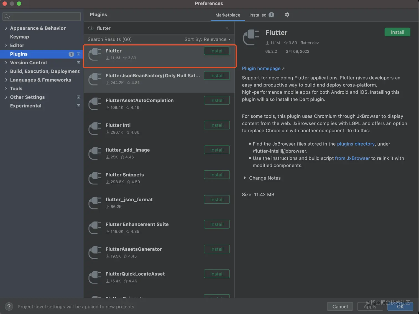Open the Sort By Relevance dropdown
The image size is (419, 314).
tap(207, 39)
